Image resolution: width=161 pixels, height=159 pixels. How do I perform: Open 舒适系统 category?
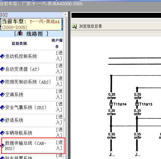[x=14, y=120]
